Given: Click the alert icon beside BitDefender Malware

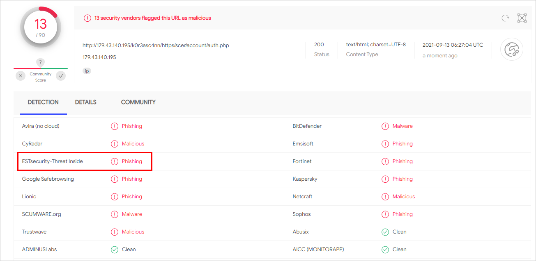Looking at the screenshot, I should click(385, 126).
